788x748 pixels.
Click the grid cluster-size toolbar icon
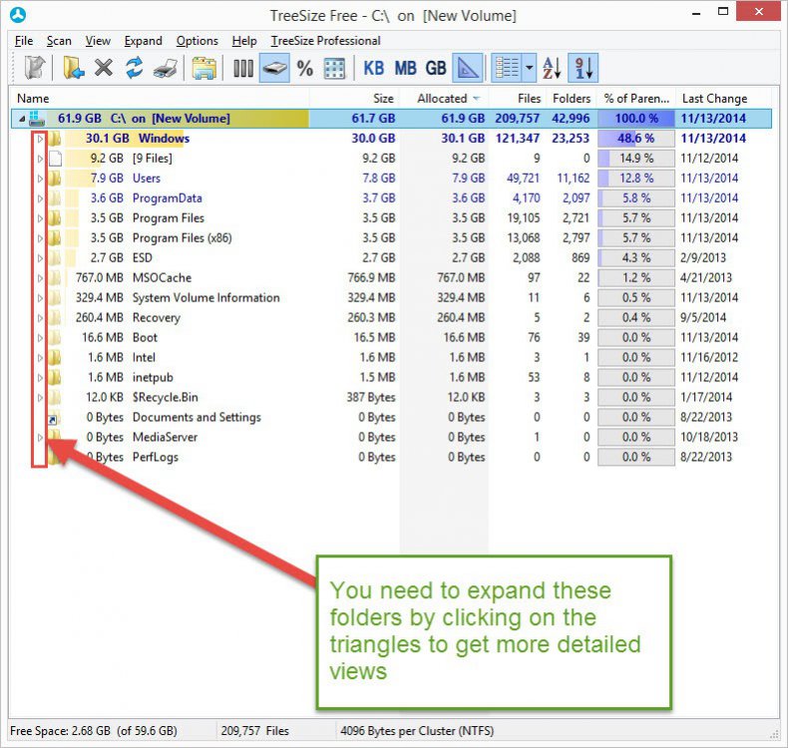334,69
